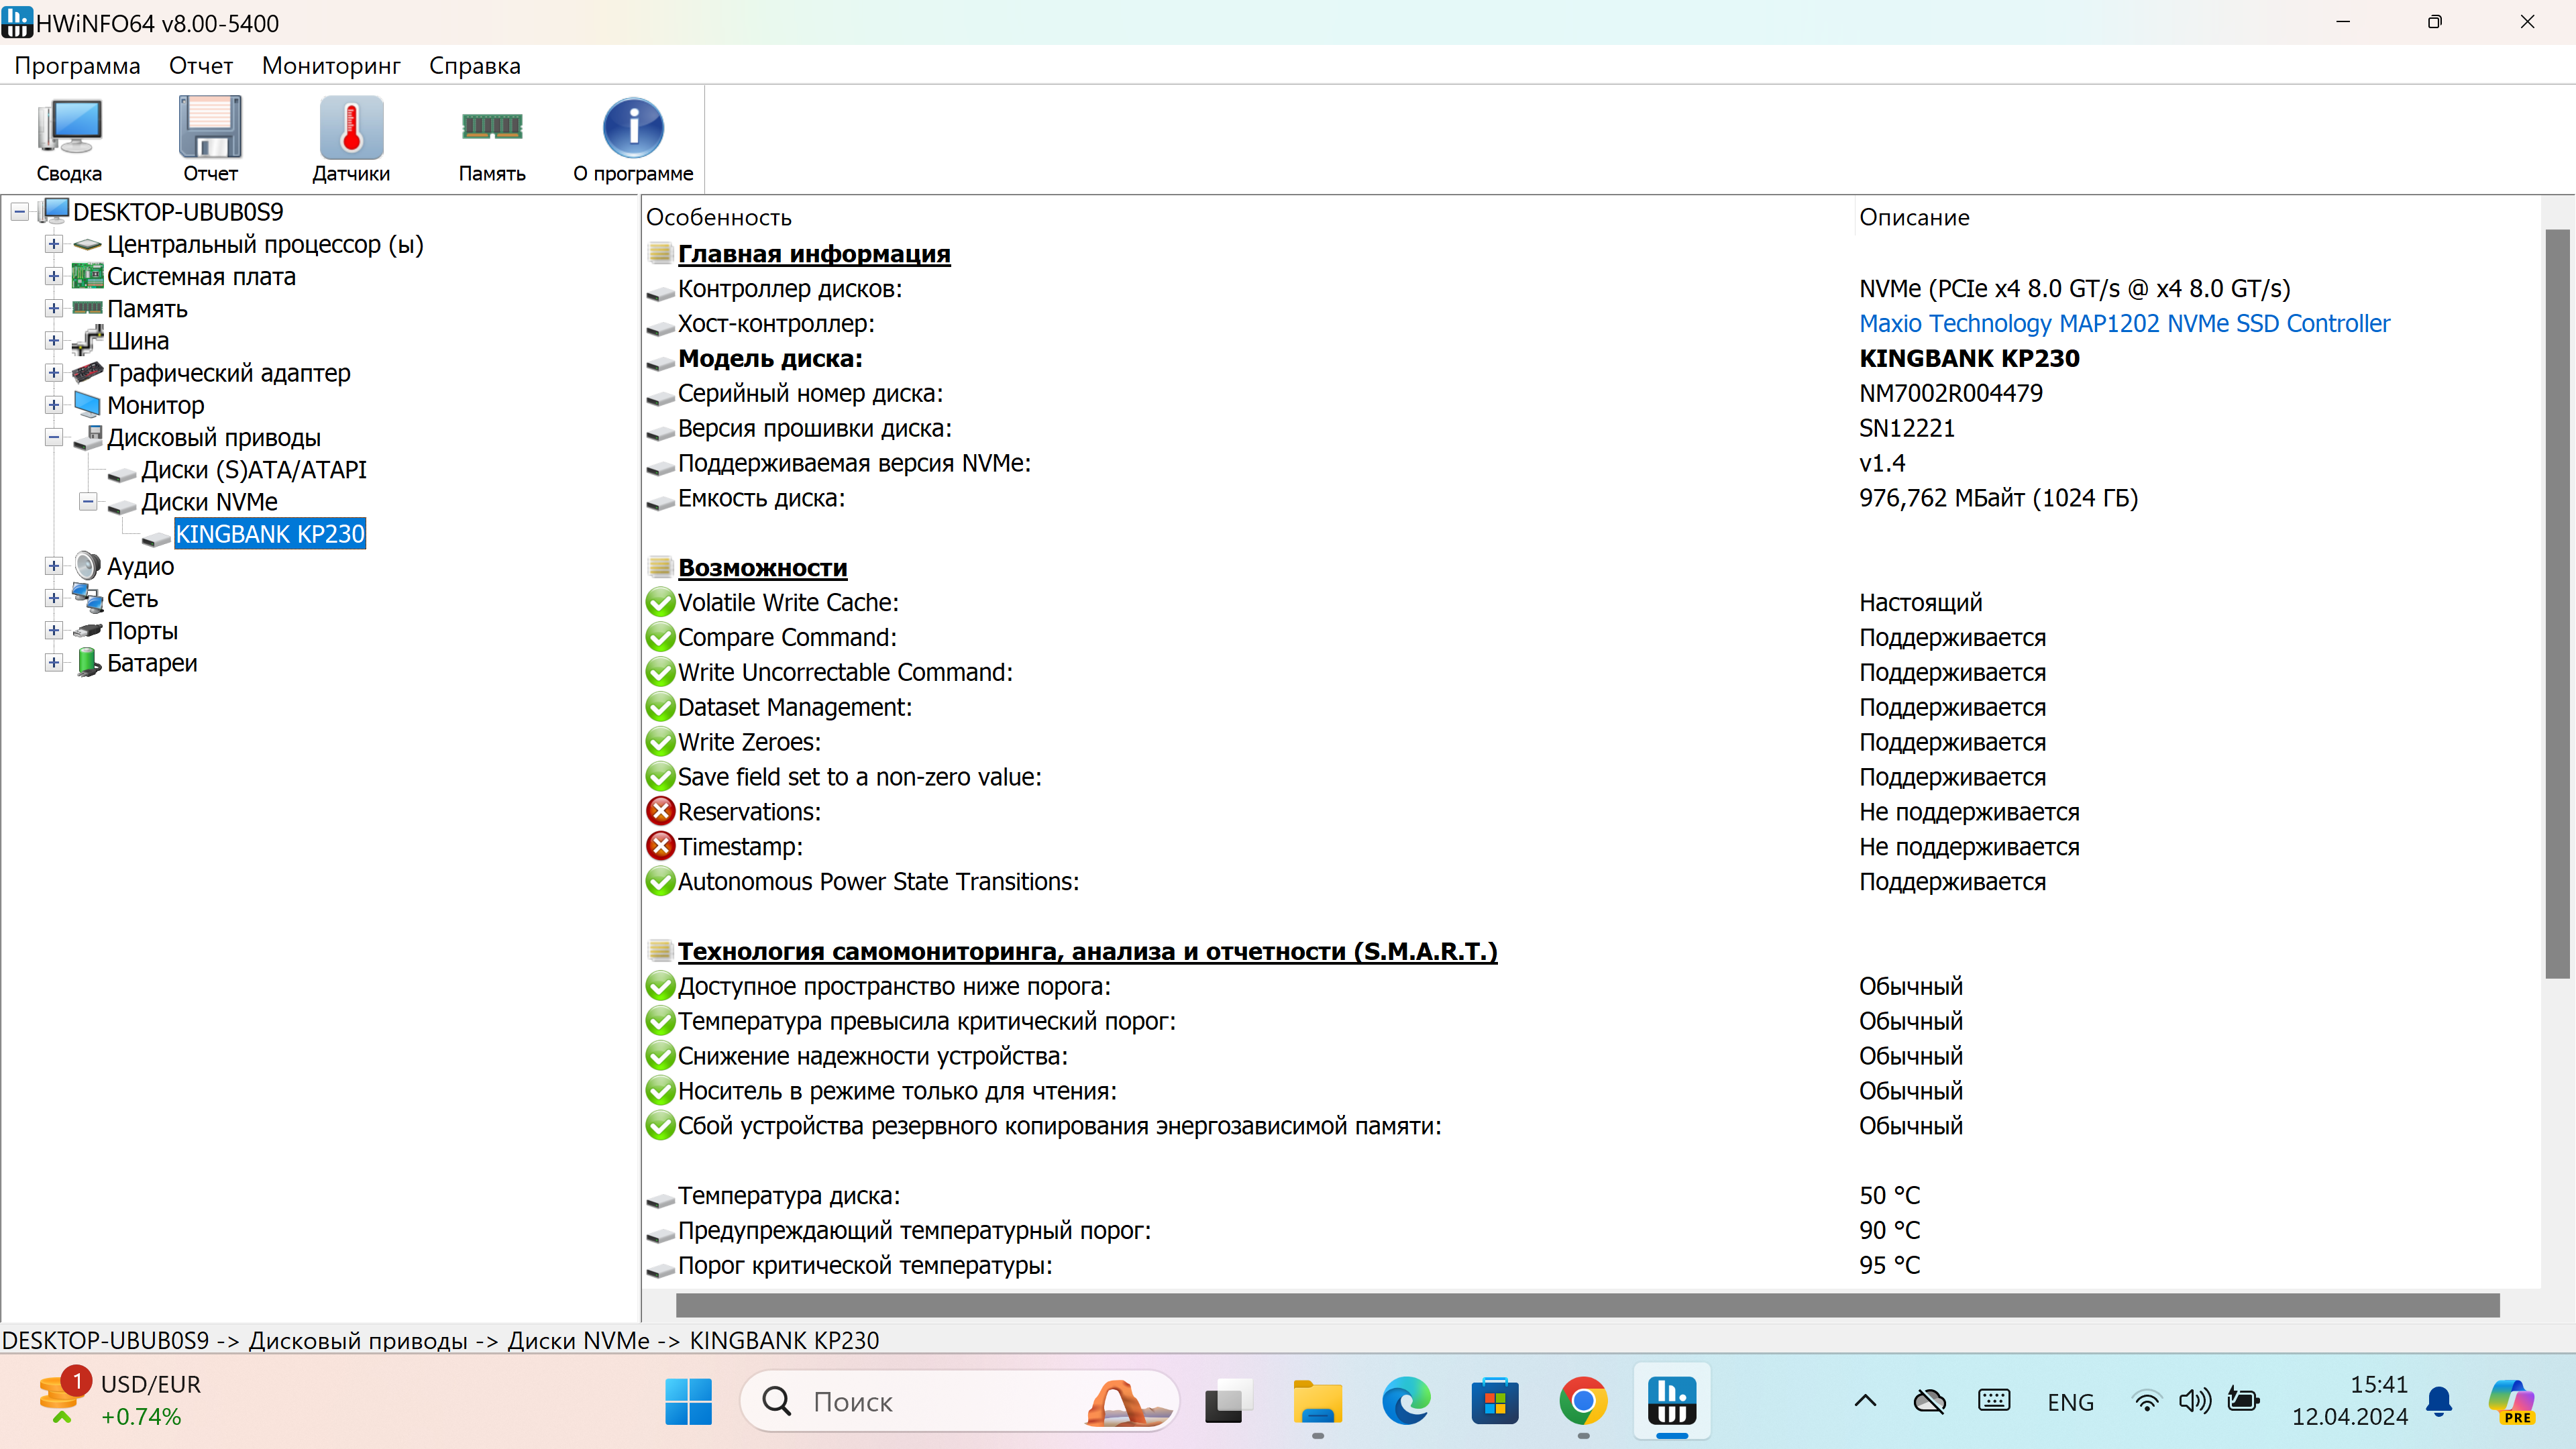
Task: Click Google Chrome icon in taskbar
Action: click(1583, 1402)
